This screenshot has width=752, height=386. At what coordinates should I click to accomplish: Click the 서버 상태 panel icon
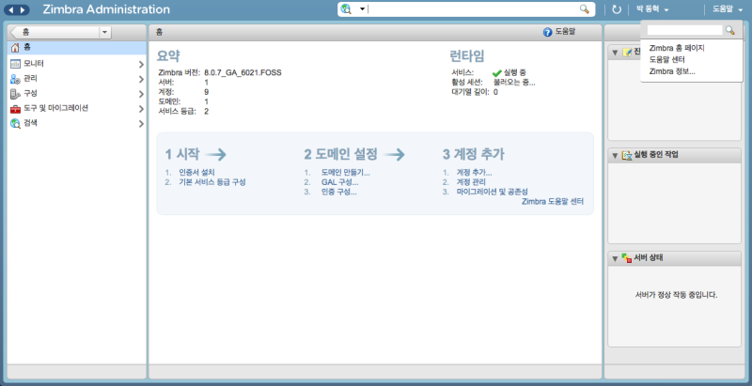click(x=627, y=258)
